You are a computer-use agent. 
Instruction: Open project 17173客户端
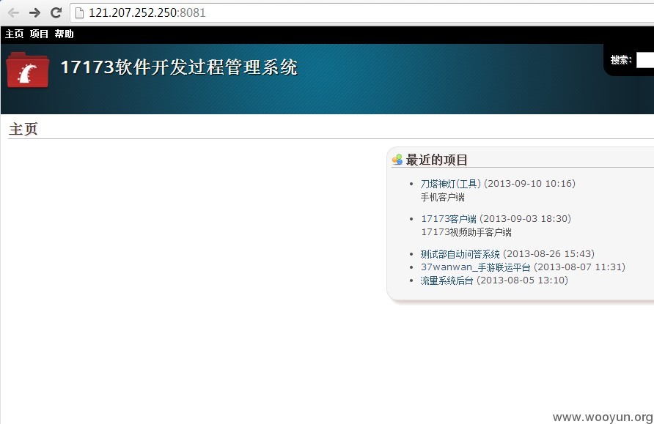(x=449, y=219)
